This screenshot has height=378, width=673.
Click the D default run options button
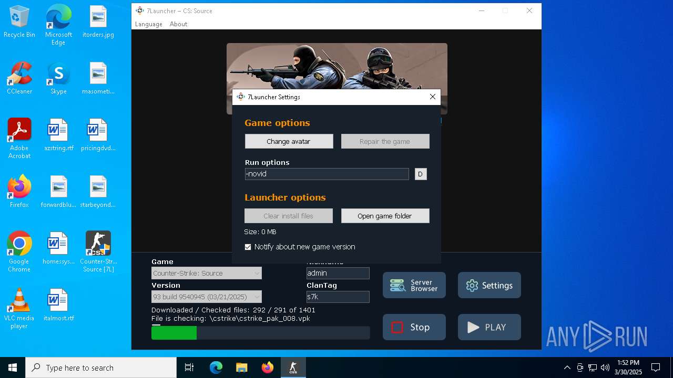point(420,174)
